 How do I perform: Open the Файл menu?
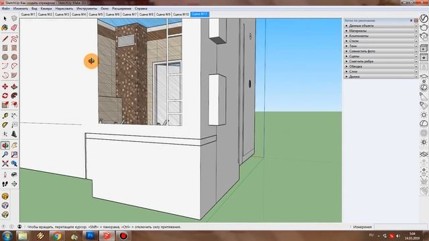click(x=6, y=9)
